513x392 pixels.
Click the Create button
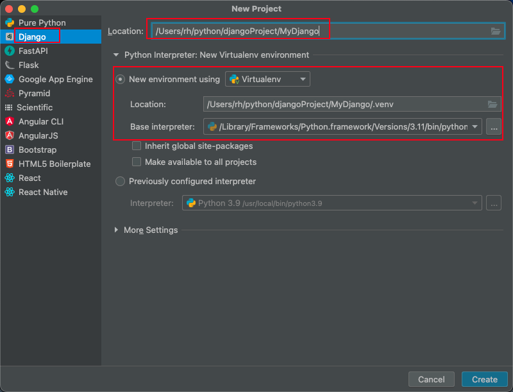click(485, 379)
